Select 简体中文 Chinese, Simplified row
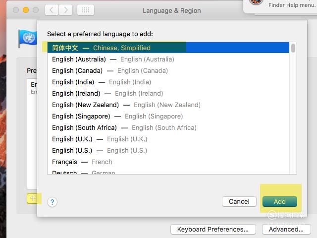 pos(168,48)
